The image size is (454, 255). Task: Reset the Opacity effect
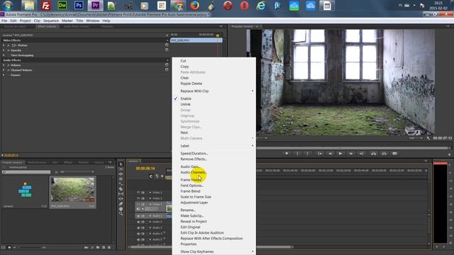coord(167,50)
